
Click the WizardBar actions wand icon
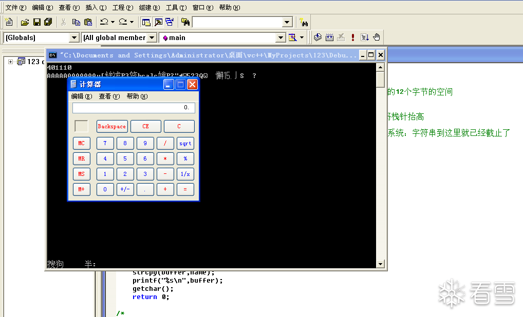coord(292,37)
